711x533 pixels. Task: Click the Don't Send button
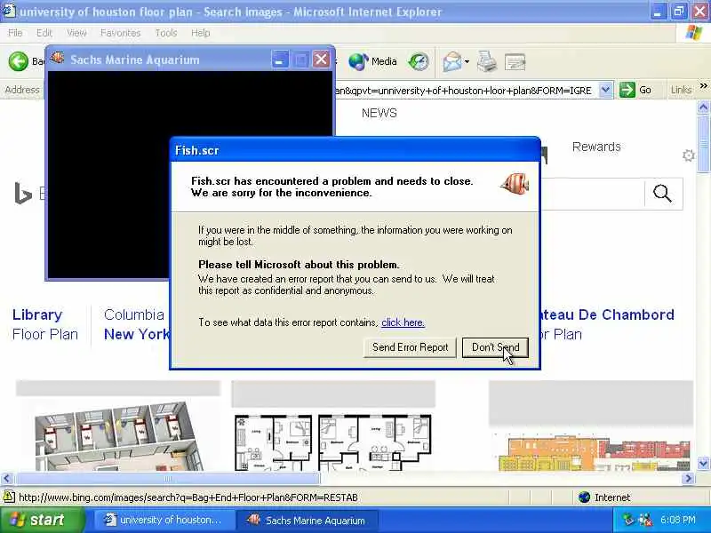495,347
